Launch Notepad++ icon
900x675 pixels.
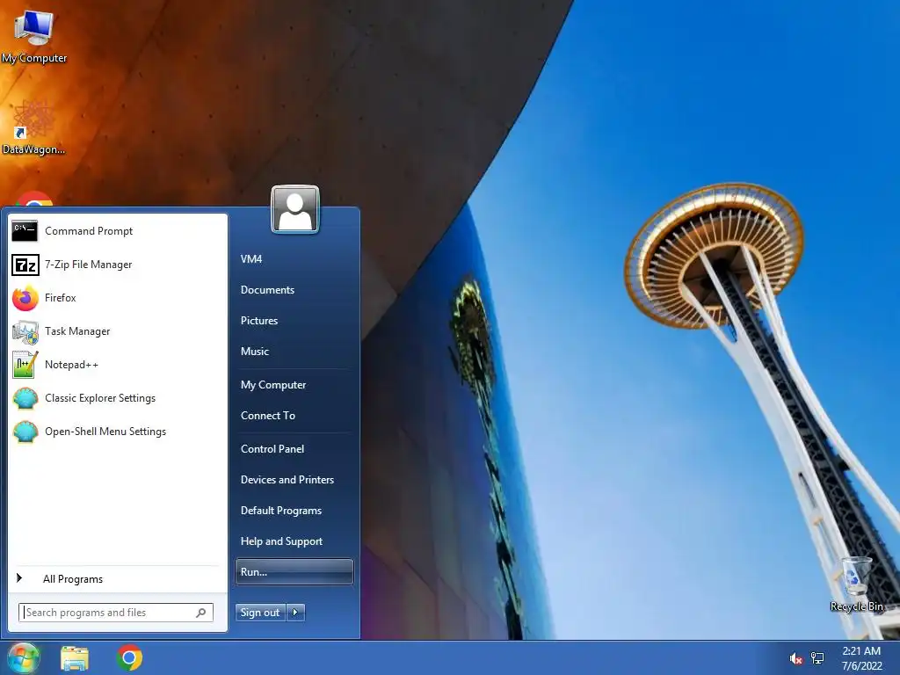[x=25, y=365]
